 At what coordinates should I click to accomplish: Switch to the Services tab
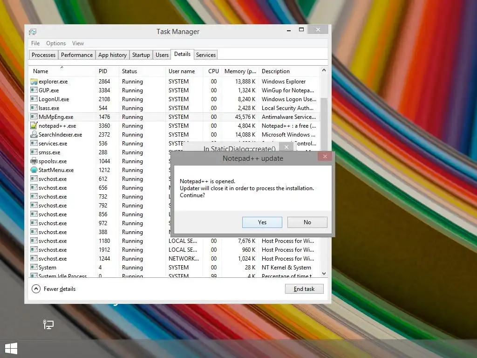(205, 55)
